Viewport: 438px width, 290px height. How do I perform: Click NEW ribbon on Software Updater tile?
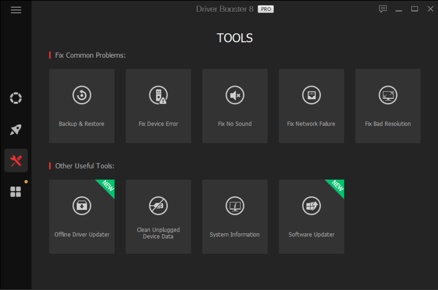337,186
